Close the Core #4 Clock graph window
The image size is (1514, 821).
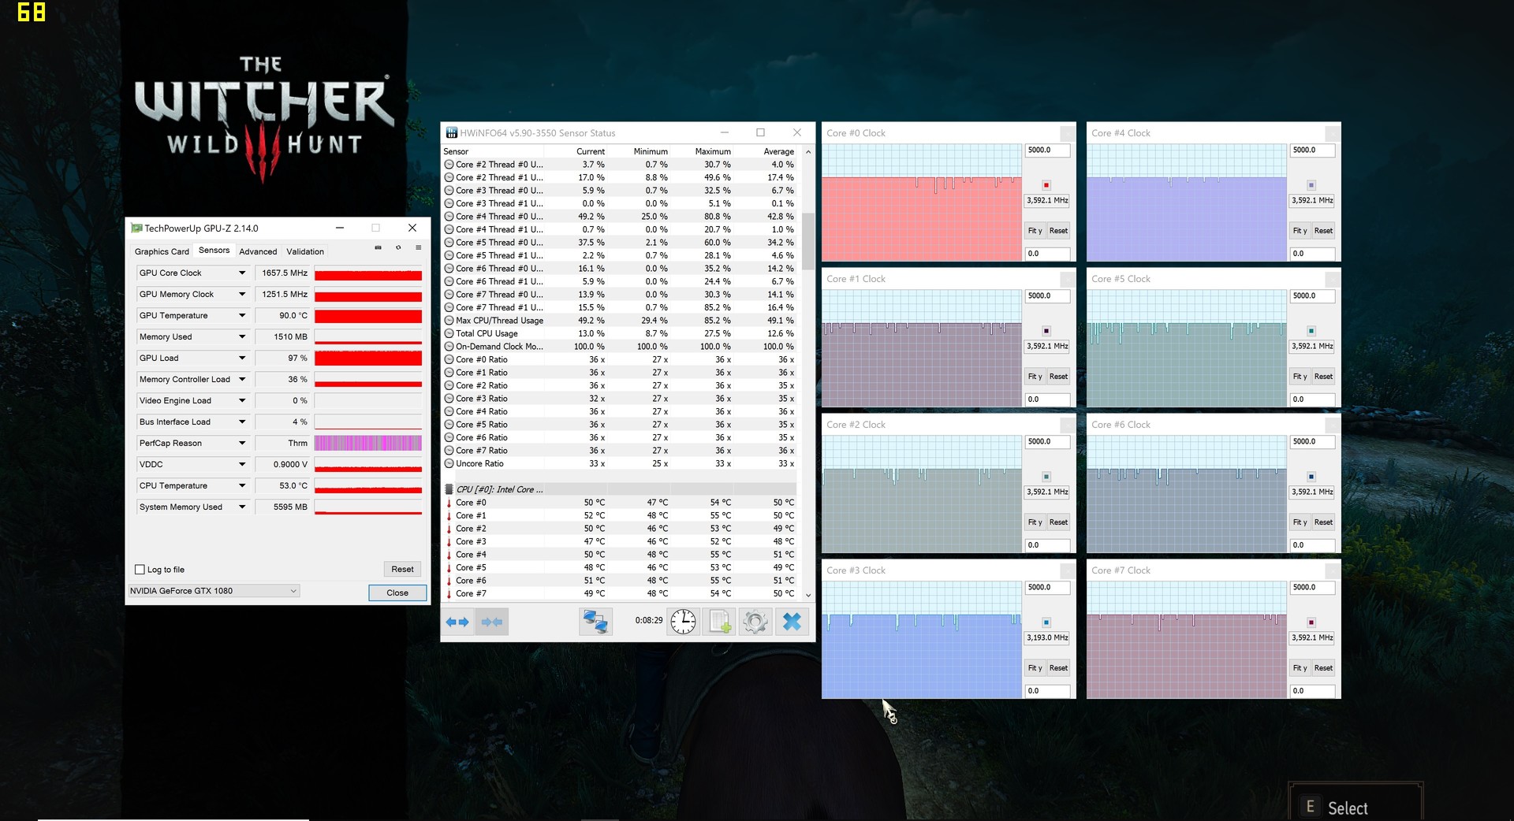1332,133
